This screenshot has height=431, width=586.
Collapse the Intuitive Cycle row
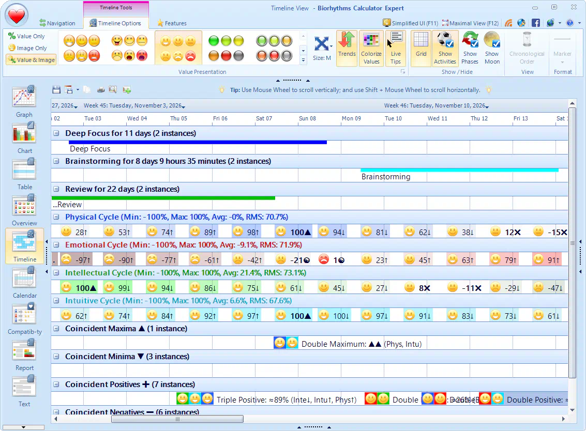click(x=56, y=300)
